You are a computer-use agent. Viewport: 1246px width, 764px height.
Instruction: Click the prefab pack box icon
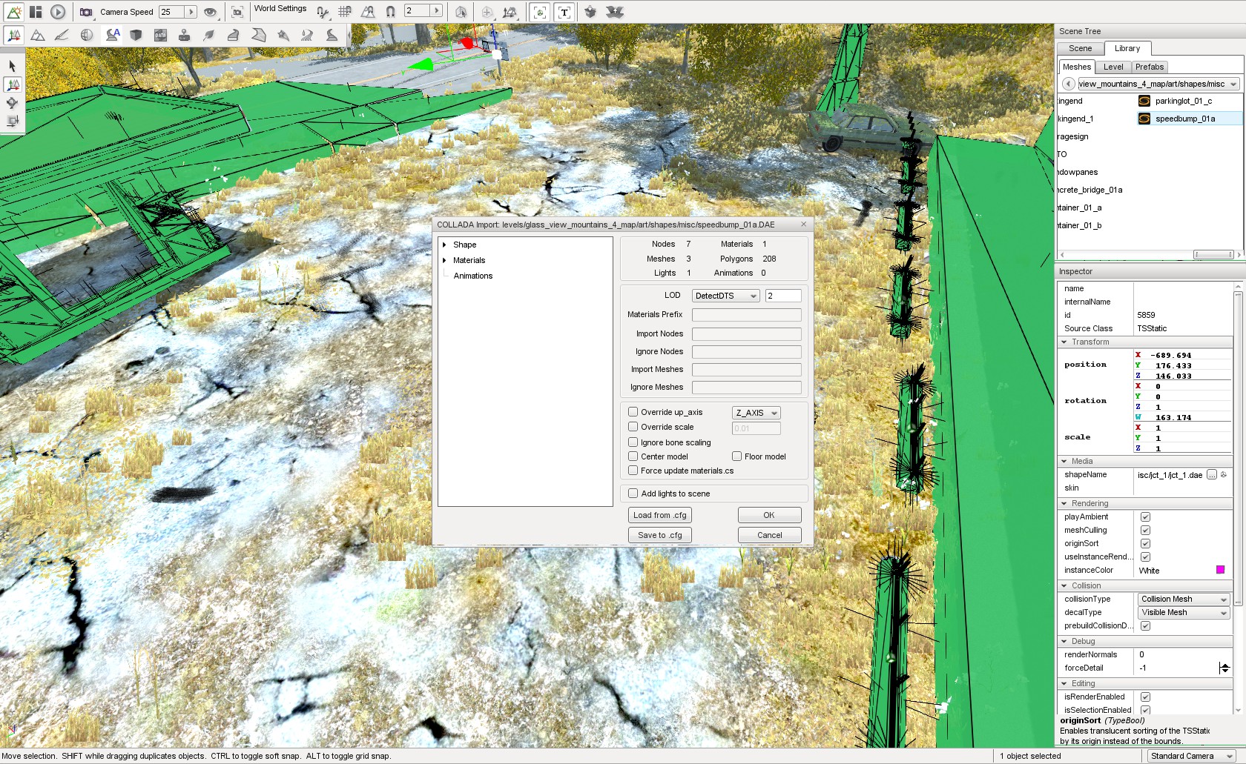click(590, 12)
